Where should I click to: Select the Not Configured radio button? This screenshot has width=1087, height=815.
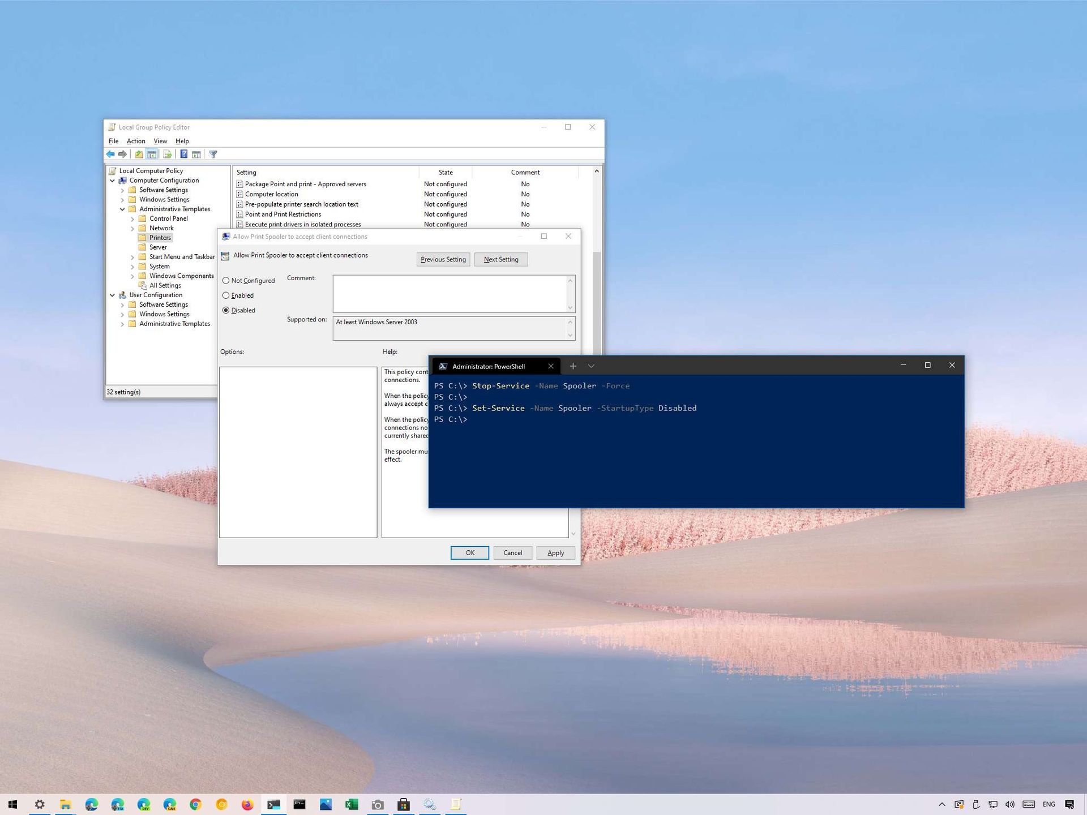[226, 280]
